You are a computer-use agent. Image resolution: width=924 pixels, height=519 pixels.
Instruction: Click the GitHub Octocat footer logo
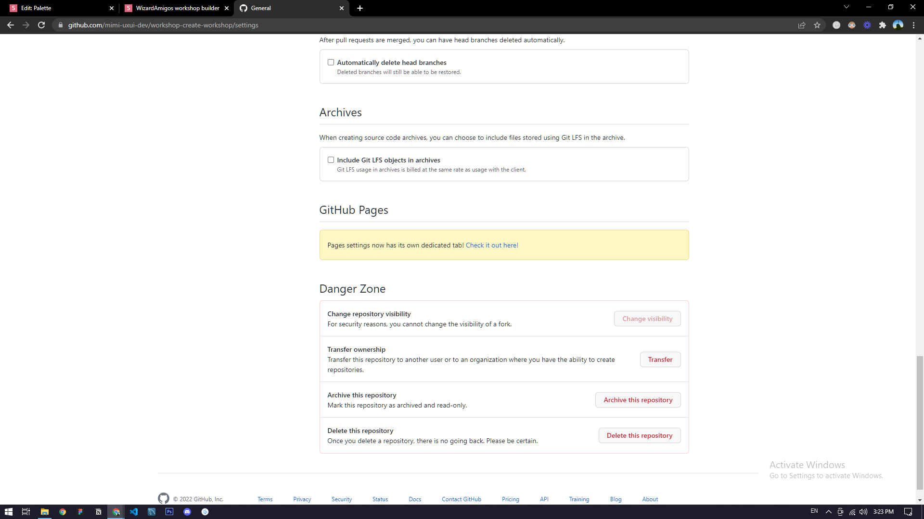click(164, 498)
